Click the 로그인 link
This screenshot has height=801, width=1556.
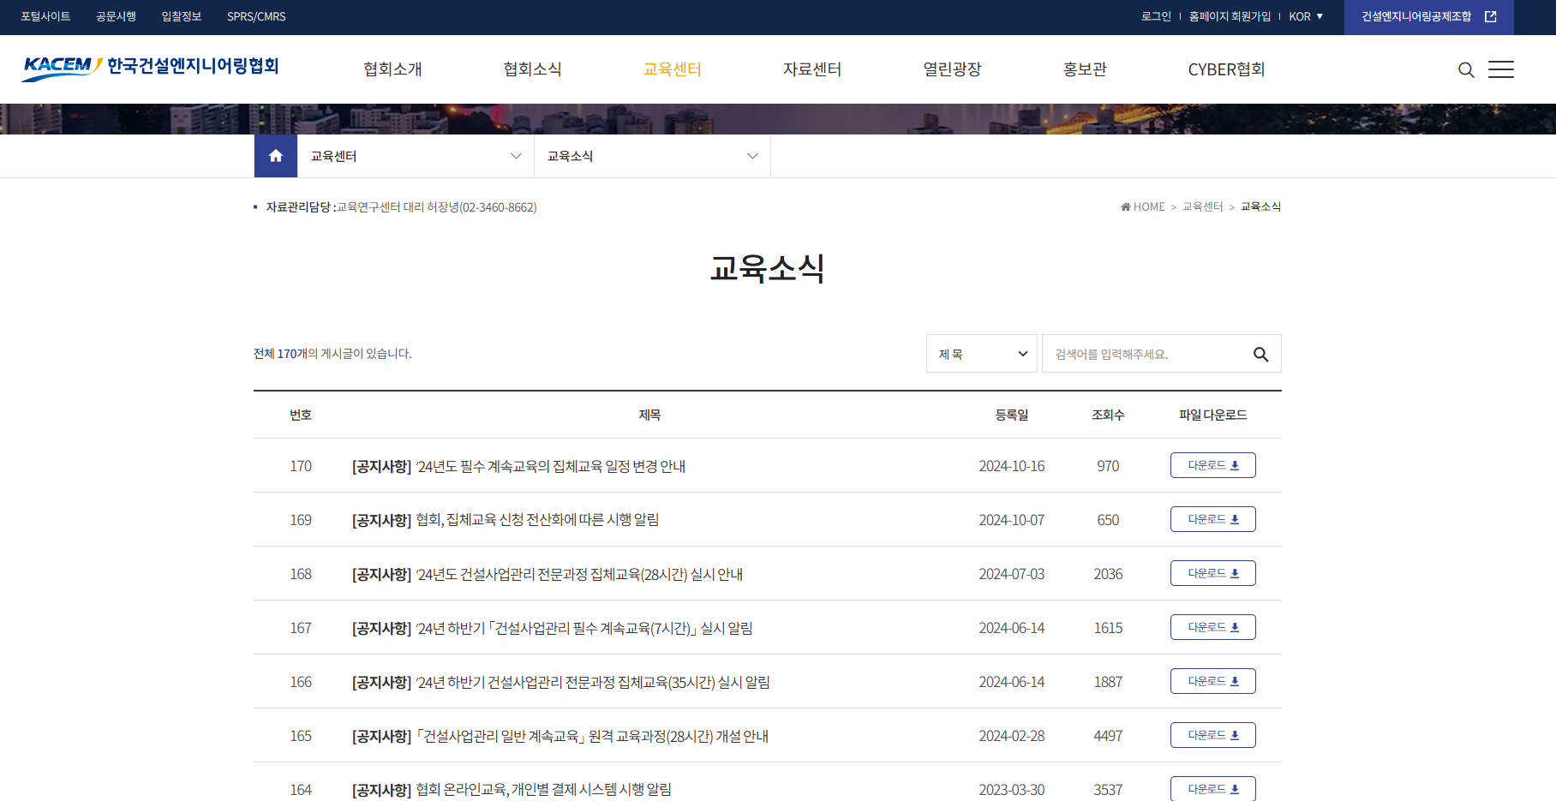click(x=1156, y=16)
